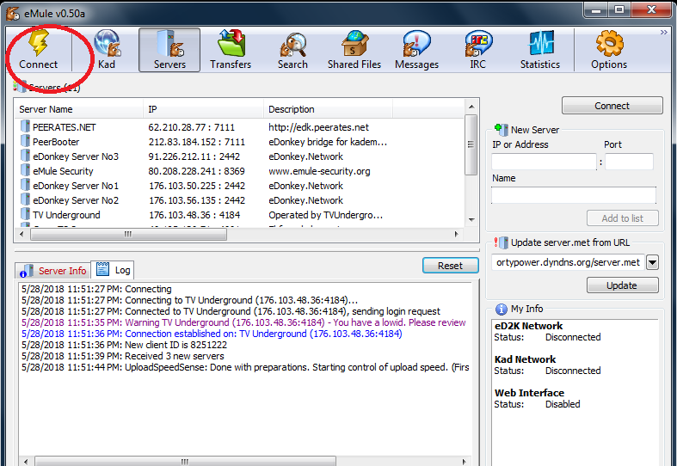Click the PEERATES.NET server icon
The height and width of the screenshot is (466, 677).
pyautogui.click(x=25, y=126)
